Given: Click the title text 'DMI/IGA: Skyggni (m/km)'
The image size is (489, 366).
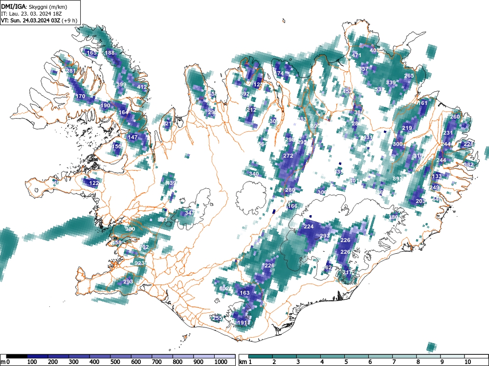Looking at the screenshot, I should coord(34,6).
